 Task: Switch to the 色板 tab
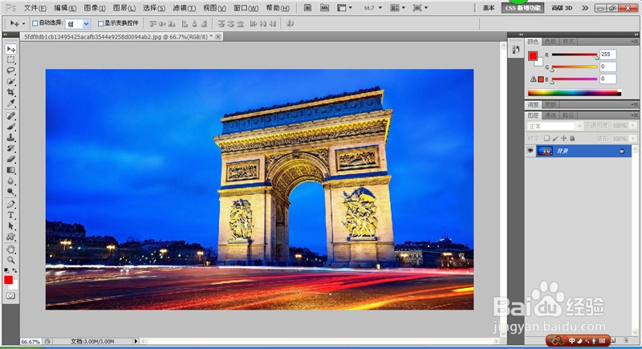click(551, 42)
